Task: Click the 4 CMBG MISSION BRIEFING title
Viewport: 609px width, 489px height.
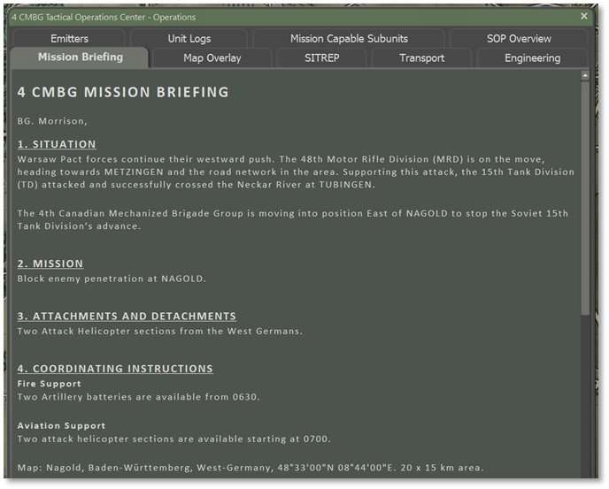Action: [x=123, y=92]
